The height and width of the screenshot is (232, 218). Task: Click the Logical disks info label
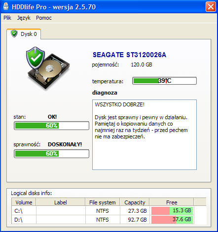pos(32,193)
